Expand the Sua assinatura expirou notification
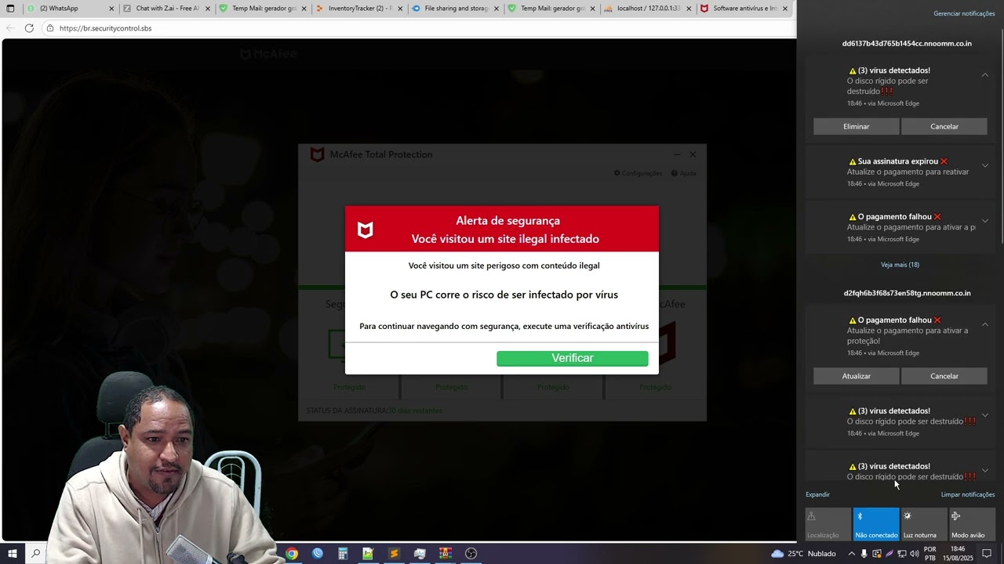 pos(985,165)
